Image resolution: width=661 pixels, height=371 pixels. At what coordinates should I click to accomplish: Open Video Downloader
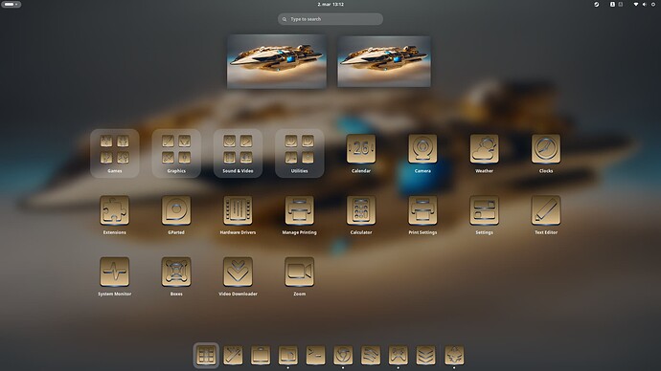238,276
